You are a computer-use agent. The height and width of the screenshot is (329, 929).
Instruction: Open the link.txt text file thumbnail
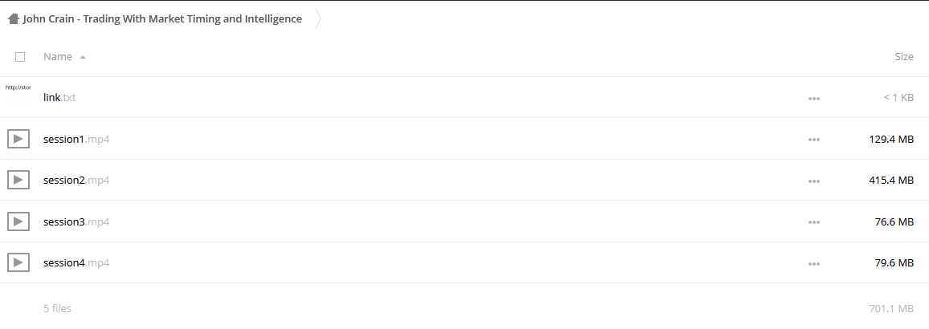[x=18, y=97]
